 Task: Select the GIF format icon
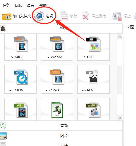click(93, 44)
